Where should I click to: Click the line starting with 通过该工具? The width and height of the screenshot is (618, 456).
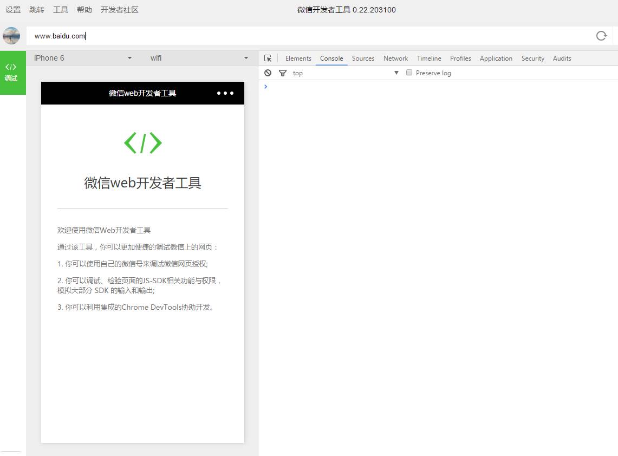138,247
